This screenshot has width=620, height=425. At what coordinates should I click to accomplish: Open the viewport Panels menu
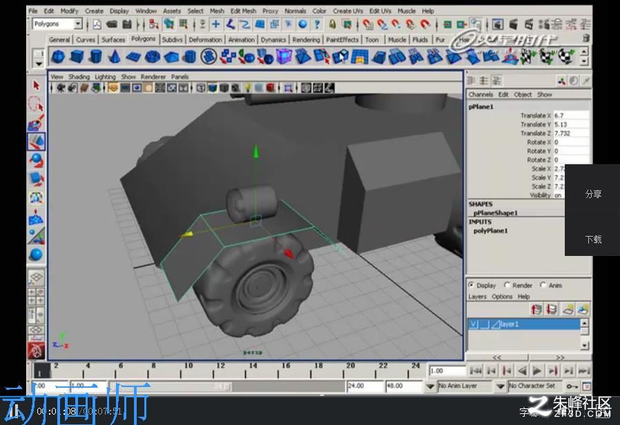tap(180, 77)
